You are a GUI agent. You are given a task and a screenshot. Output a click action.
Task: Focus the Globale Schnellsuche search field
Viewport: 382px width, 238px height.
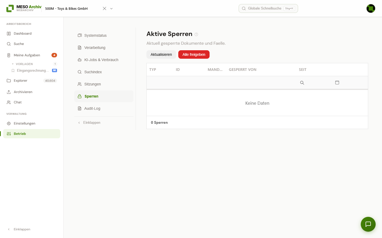268,8
